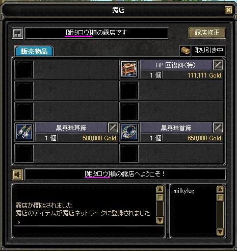This screenshot has height=251, width=237.
Task: Click the 取り引き中 status button
Action: (208, 51)
